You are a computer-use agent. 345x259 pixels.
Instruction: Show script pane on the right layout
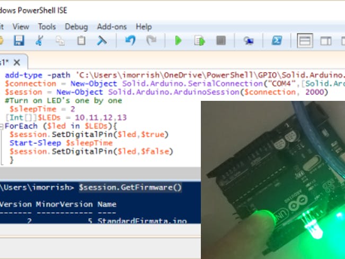[326, 41]
